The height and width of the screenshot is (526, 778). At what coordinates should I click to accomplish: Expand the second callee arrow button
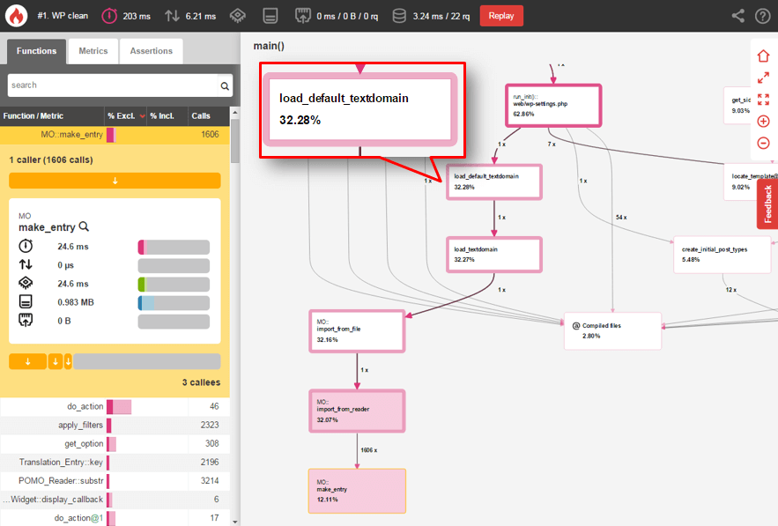tap(56, 362)
